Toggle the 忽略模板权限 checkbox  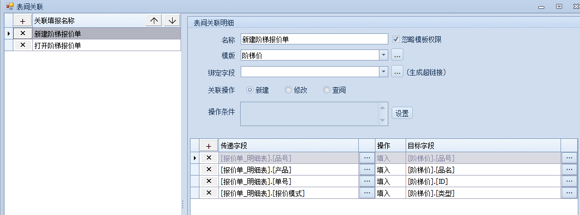396,39
